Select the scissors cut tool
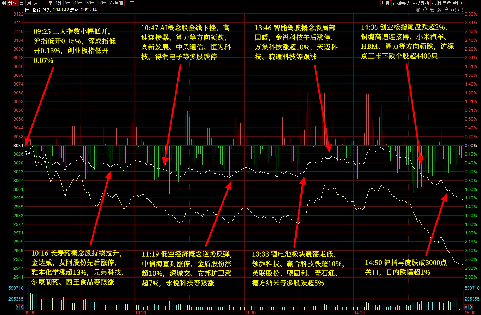Image resolution: width=481 pixels, height=315 pixels. 440,10
